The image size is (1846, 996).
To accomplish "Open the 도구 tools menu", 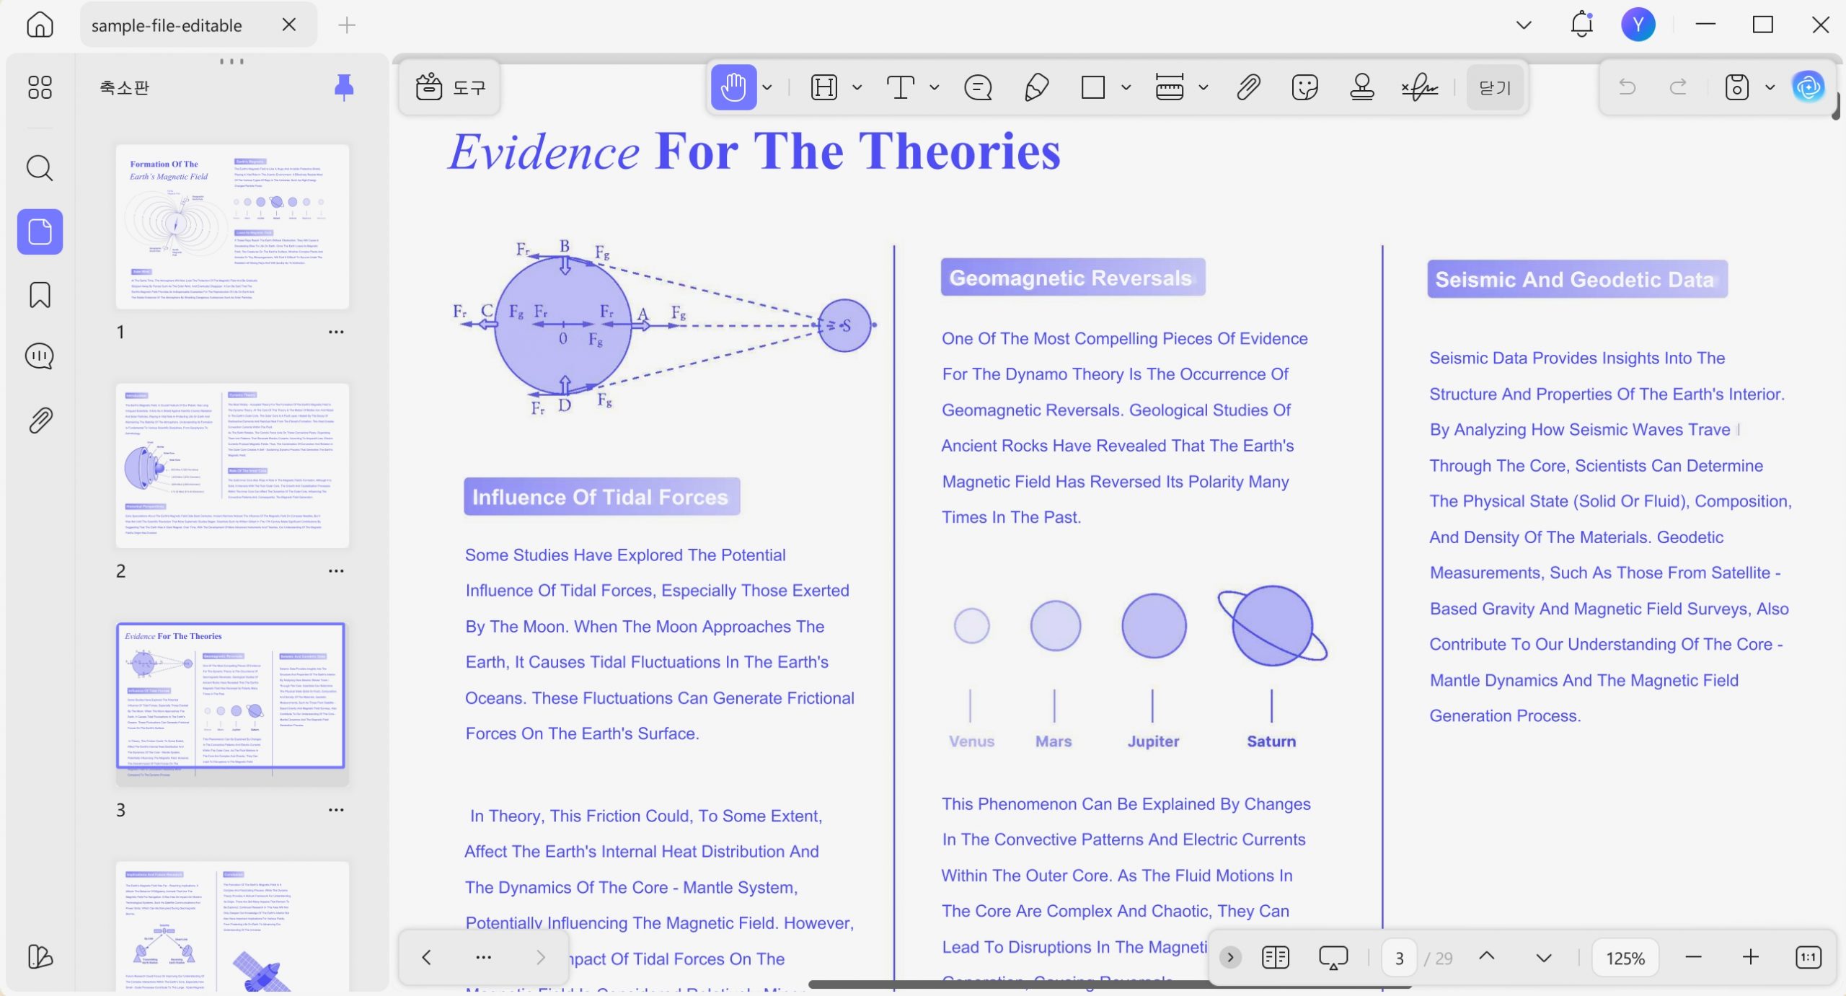I will [450, 87].
